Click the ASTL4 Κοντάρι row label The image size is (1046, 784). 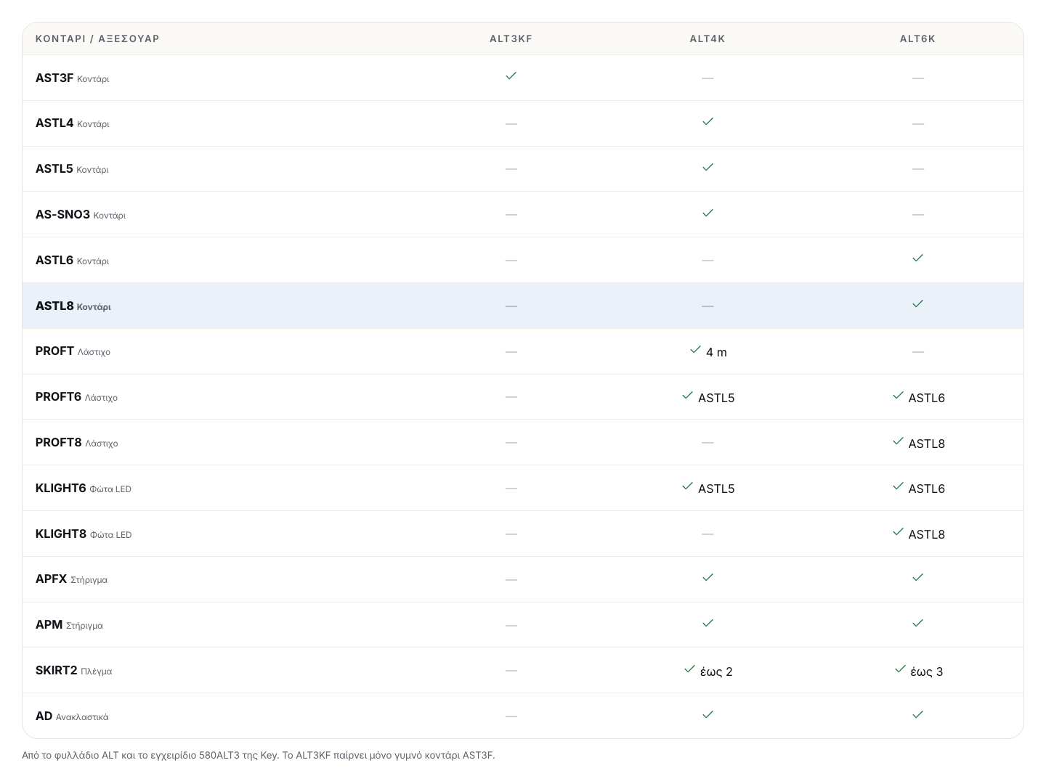pyautogui.click(x=73, y=123)
